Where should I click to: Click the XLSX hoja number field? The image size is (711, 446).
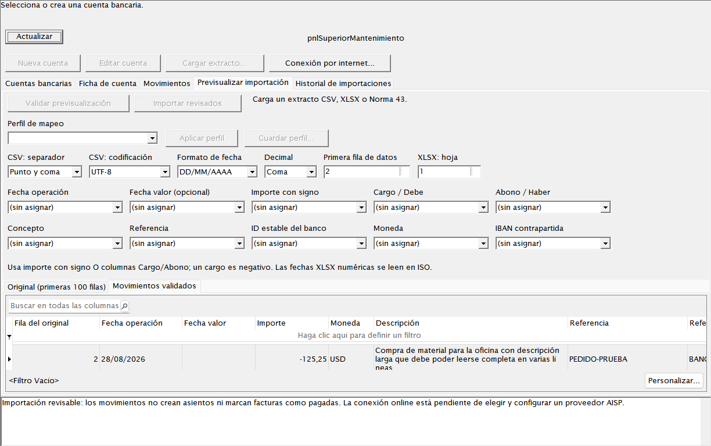(449, 172)
